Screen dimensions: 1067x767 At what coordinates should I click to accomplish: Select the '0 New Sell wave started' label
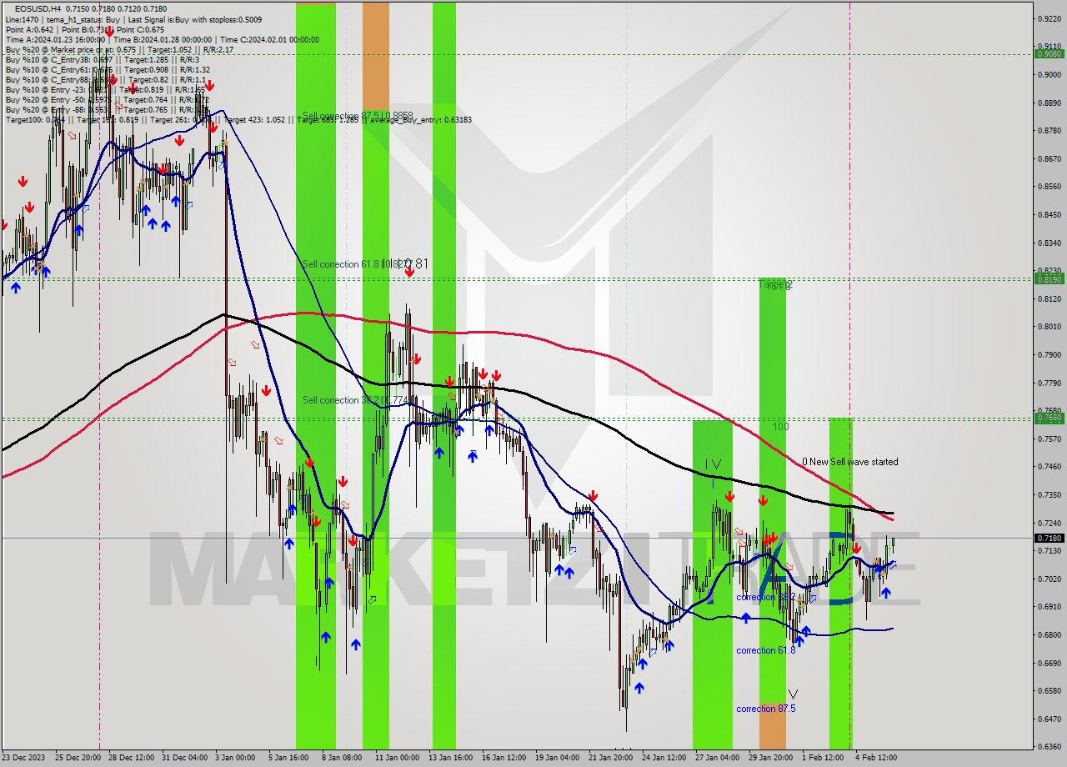pyautogui.click(x=850, y=462)
